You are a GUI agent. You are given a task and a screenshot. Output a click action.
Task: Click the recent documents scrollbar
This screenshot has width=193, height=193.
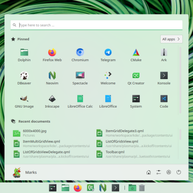(180, 134)
